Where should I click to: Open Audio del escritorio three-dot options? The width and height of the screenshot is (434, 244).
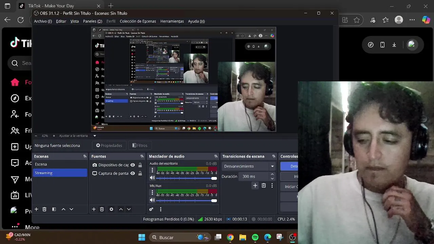click(152, 170)
